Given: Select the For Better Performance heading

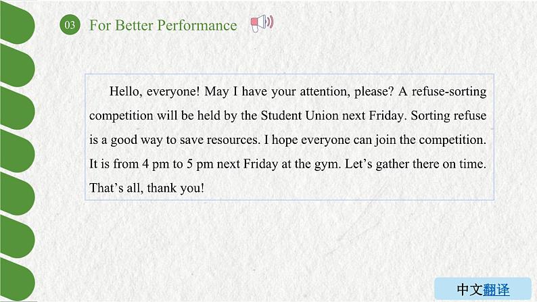Looking at the screenshot, I should (163, 25).
